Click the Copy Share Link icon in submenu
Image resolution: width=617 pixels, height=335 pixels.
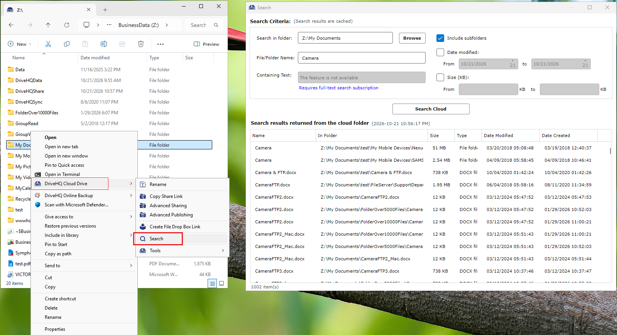(x=143, y=196)
